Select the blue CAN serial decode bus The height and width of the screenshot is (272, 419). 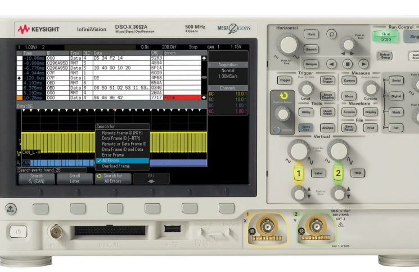click(114, 163)
